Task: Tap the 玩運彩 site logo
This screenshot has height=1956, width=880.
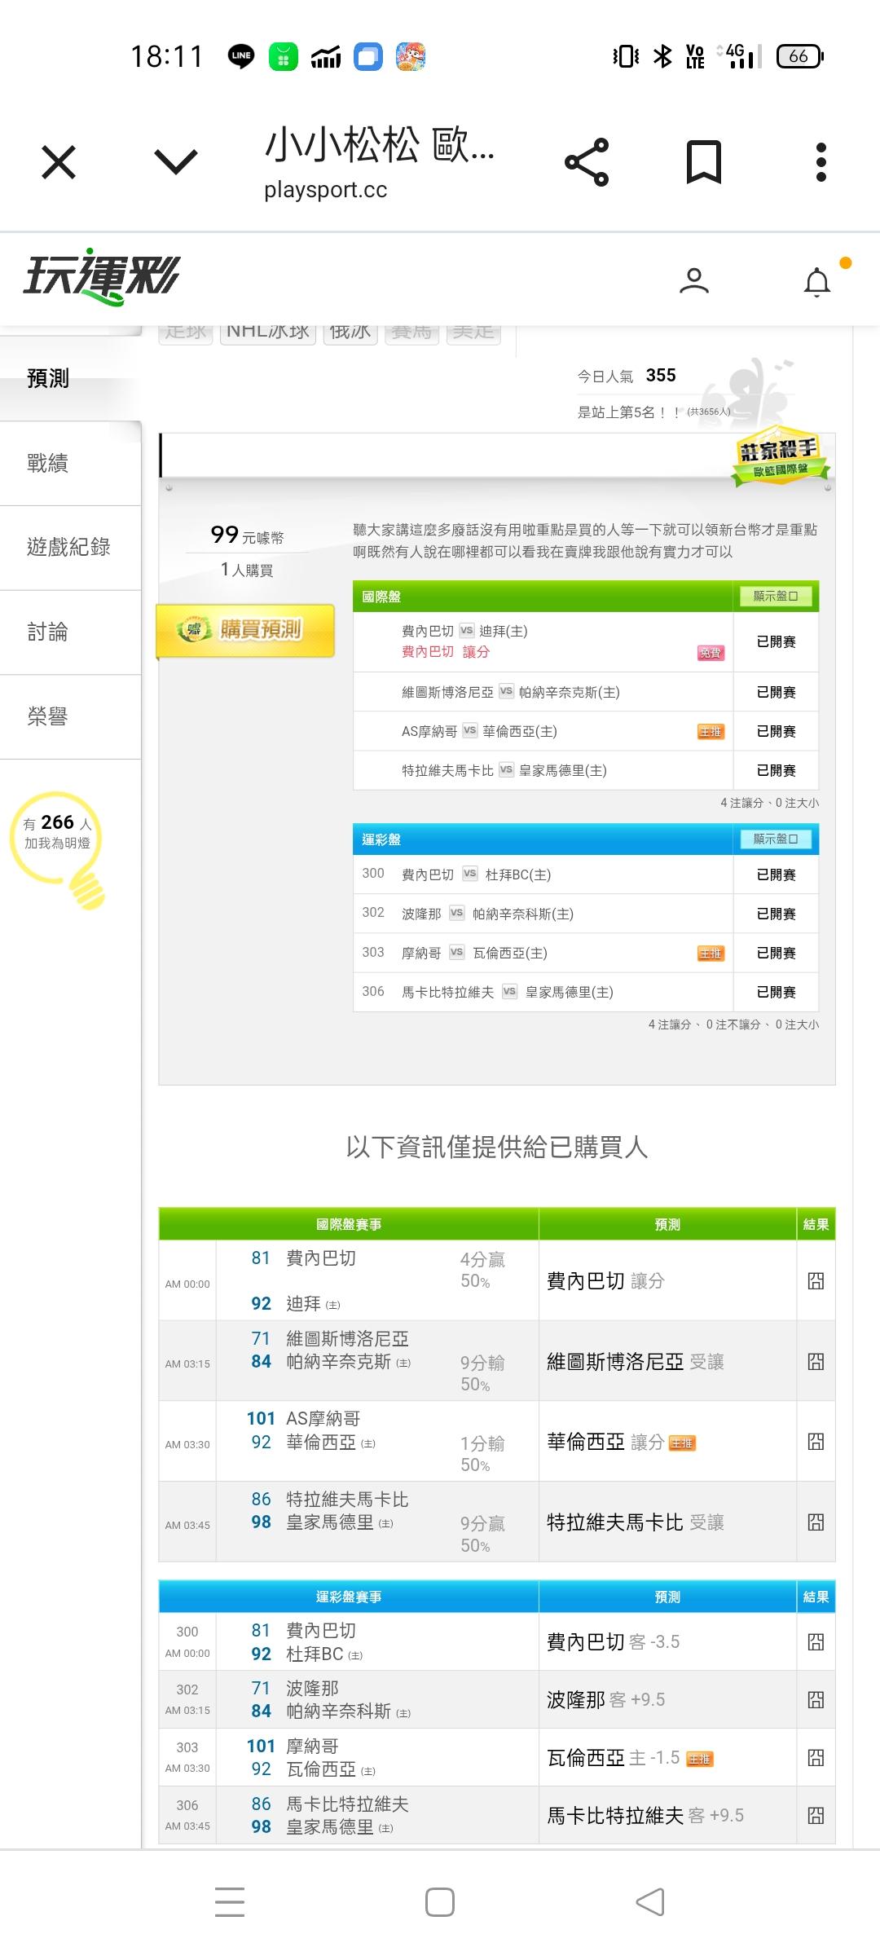Action: (x=101, y=277)
